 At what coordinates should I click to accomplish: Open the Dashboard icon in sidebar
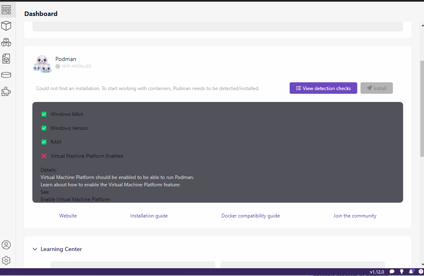tap(6, 10)
